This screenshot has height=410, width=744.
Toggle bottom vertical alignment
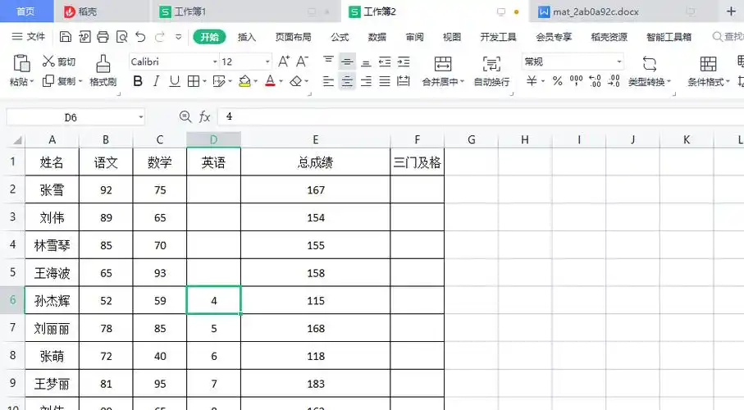point(366,61)
